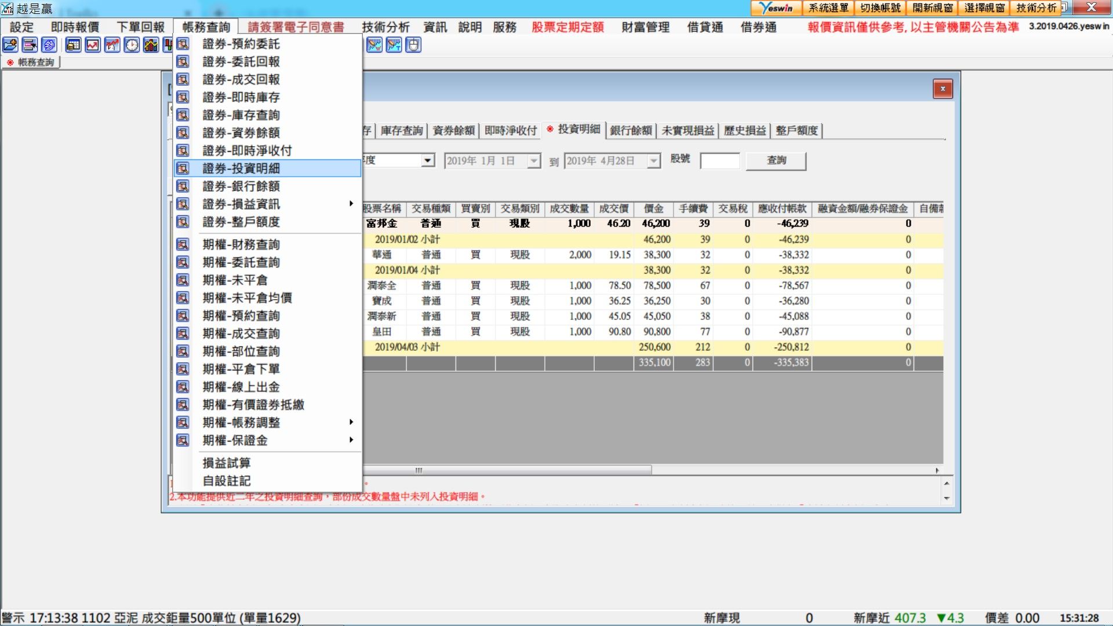
Task: Expand 期權-保證金 submenu arrow
Action: click(351, 441)
